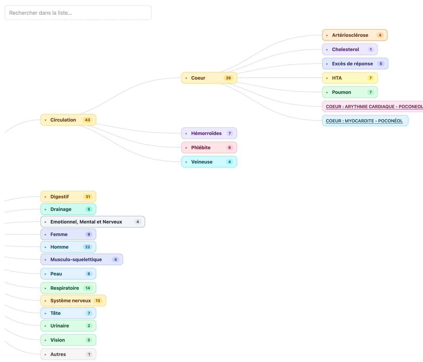The height and width of the screenshot is (362, 423).
Task: Select the Phlébite label text
Action: (201, 148)
